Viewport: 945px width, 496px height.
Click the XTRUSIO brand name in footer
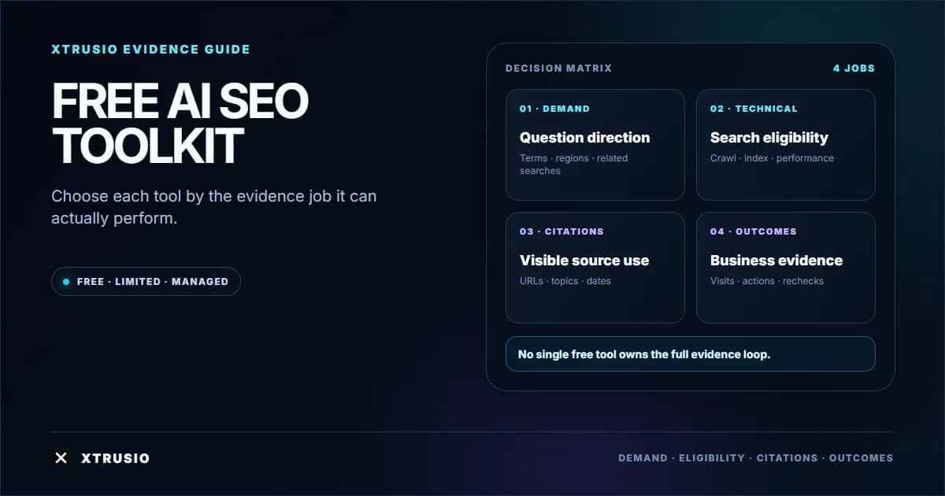point(116,458)
